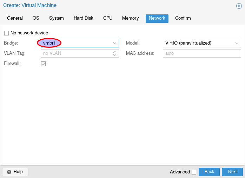Screen dimensions: 245x178
Task: Increase VLAN Tag with up arrow
Action: 115,52
